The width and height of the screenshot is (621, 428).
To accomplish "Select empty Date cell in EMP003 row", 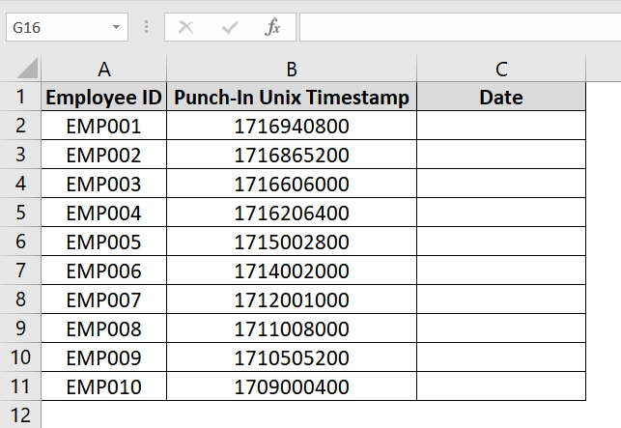I will (501, 184).
